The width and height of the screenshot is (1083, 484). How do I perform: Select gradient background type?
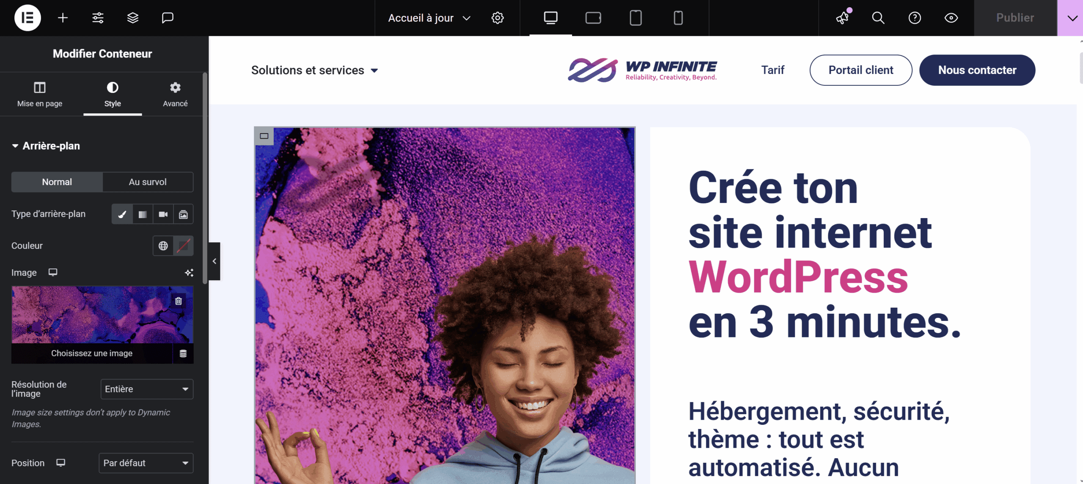pyautogui.click(x=143, y=214)
